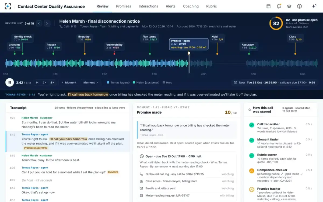Set playback speed to 2×
323x202 pixels.
[44, 82]
